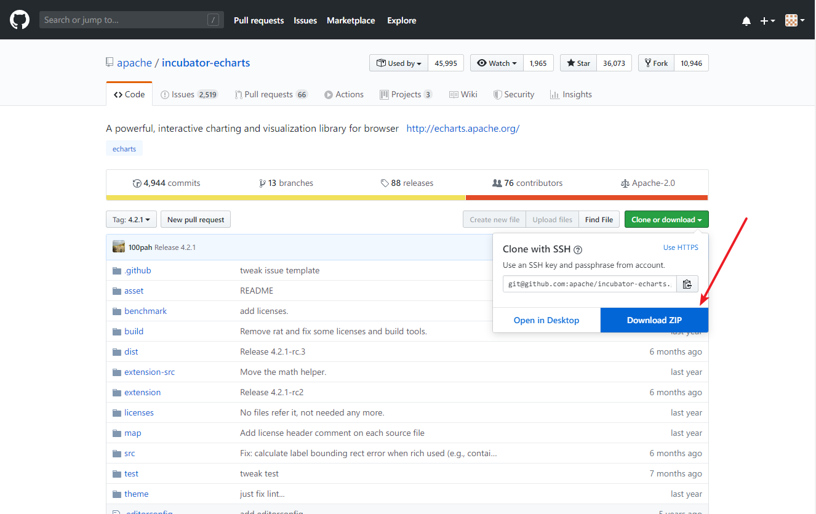Image resolution: width=816 pixels, height=514 pixels.
Task: Open the 1,965 watchers count
Action: pos(538,63)
